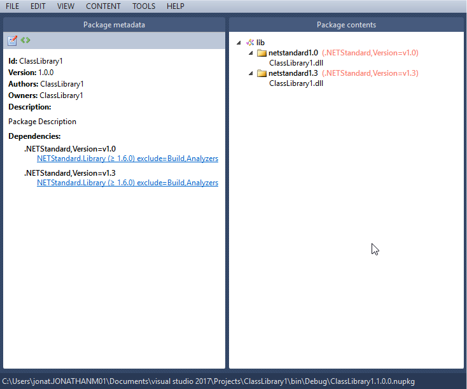Click the edit metadata pencil icon

(12, 41)
